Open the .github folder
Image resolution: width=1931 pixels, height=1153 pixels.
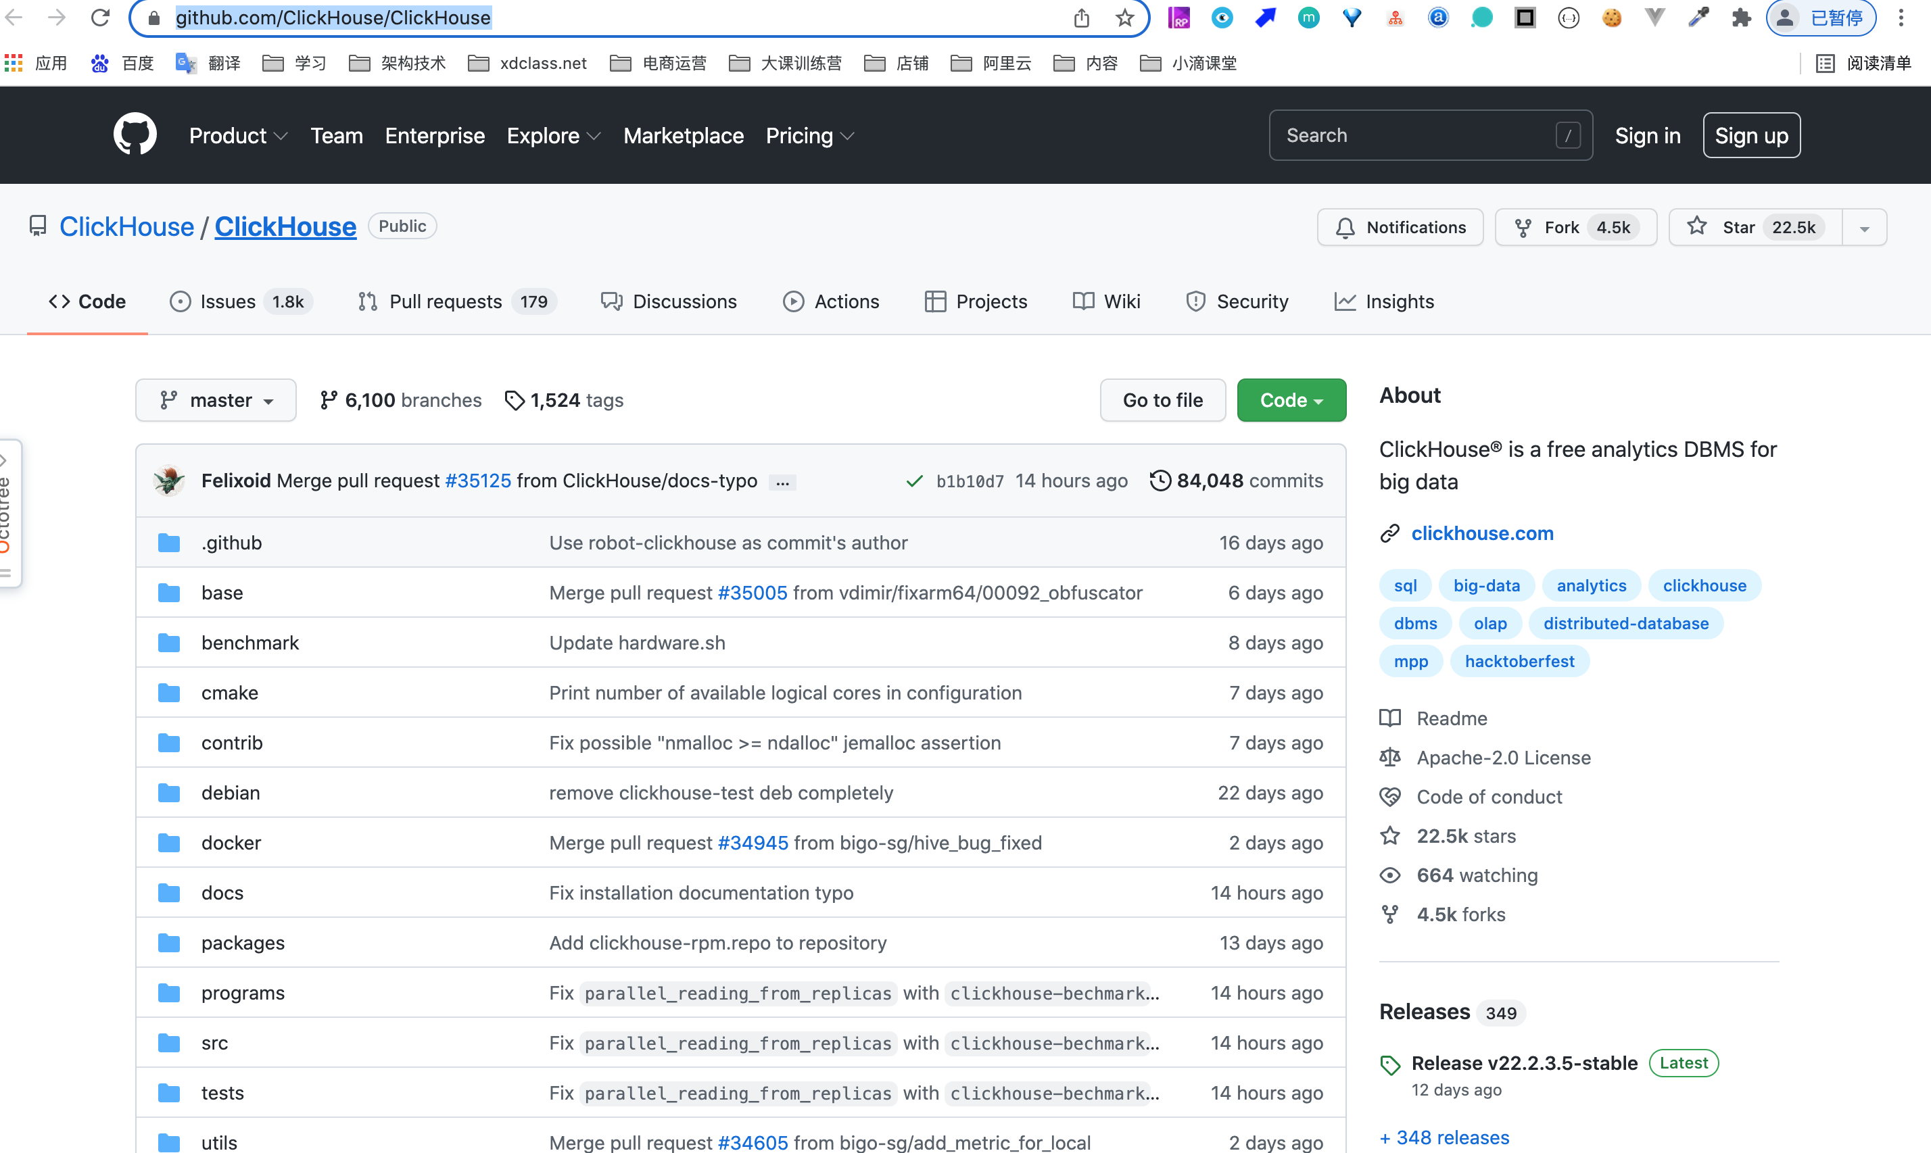231,543
